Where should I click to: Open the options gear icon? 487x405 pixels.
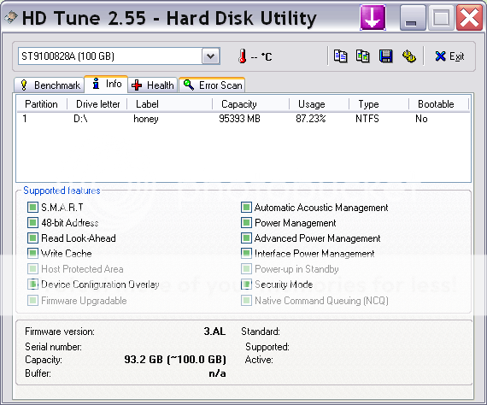409,56
